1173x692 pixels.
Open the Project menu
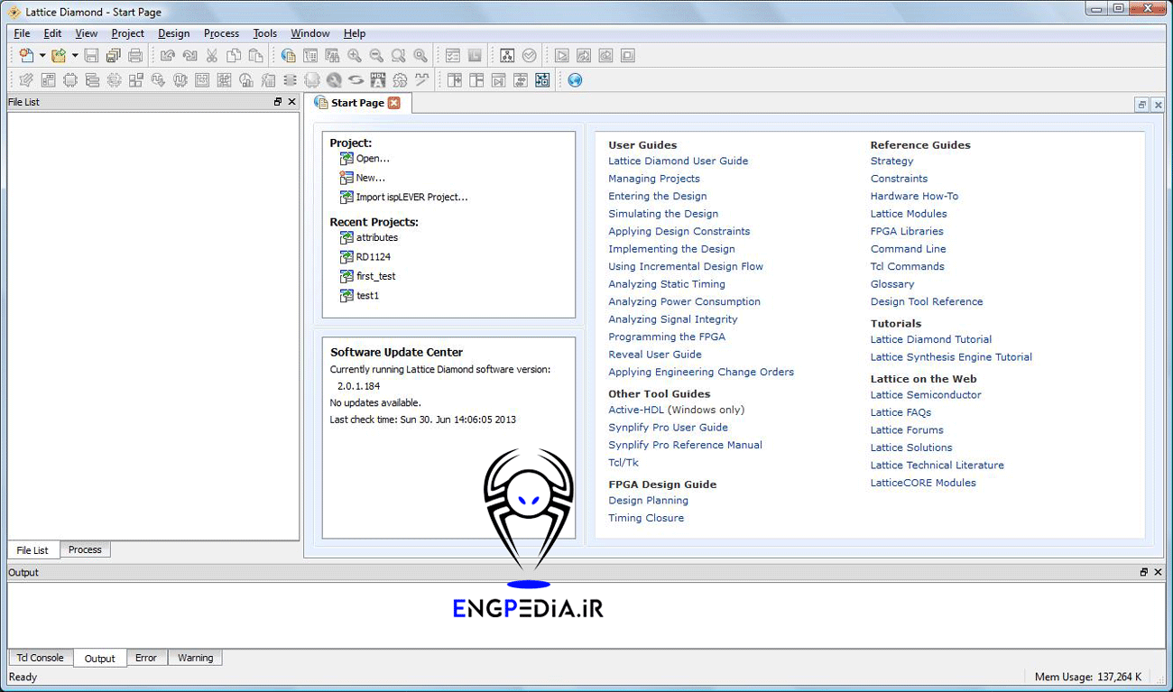click(x=127, y=33)
